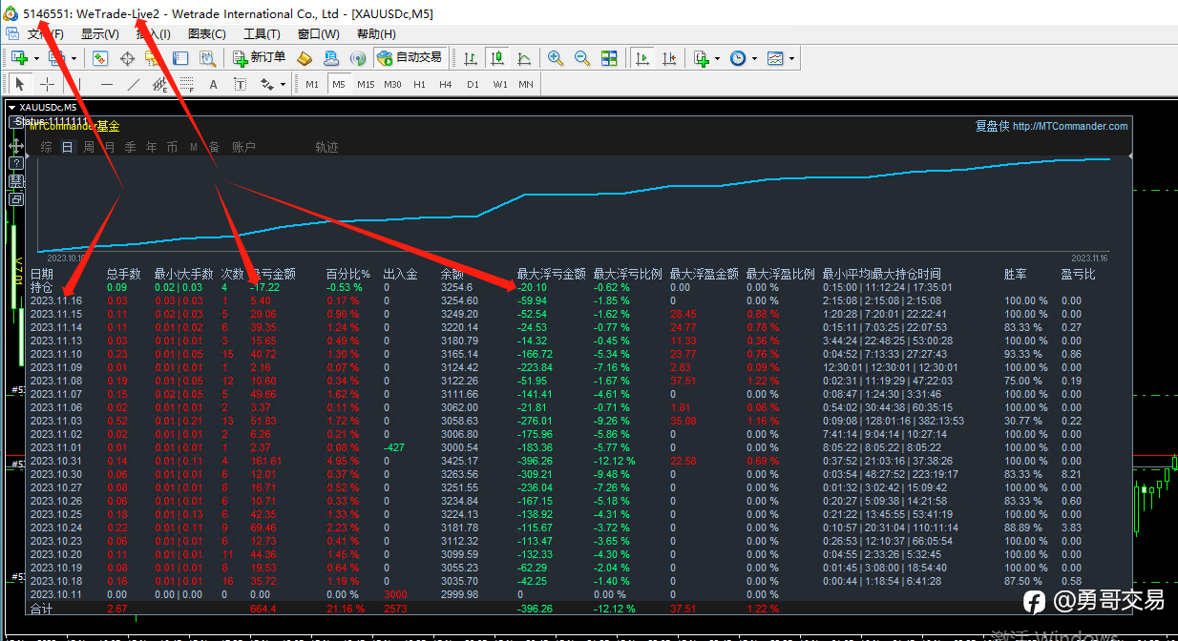
Task: Open the 工具(T) menu
Action: 262,33
